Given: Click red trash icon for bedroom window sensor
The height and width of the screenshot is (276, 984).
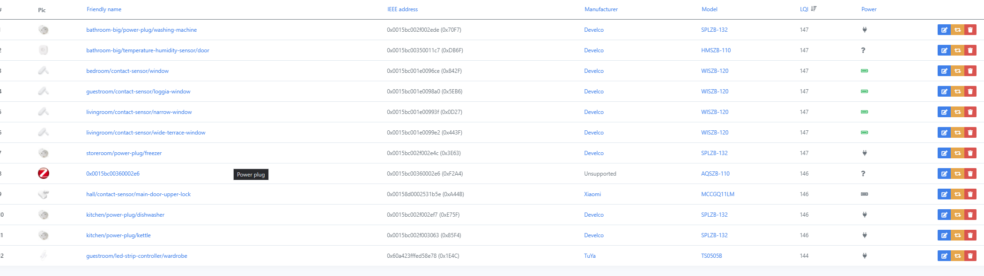Looking at the screenshot, I should (970, 71).
